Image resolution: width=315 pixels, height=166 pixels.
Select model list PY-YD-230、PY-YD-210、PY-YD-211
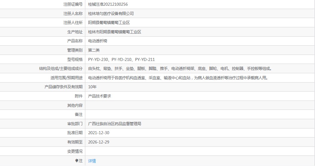click(121, 59)
